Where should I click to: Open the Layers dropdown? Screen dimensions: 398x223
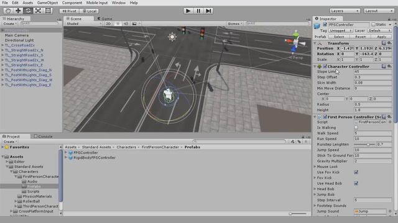tap(345, 11)
